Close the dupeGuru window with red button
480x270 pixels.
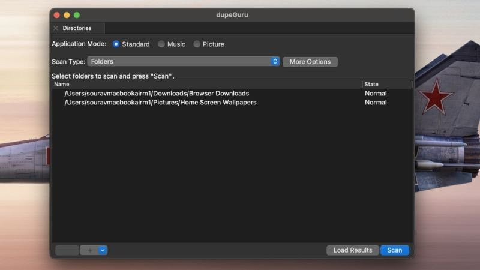click(x=56, y=15)
